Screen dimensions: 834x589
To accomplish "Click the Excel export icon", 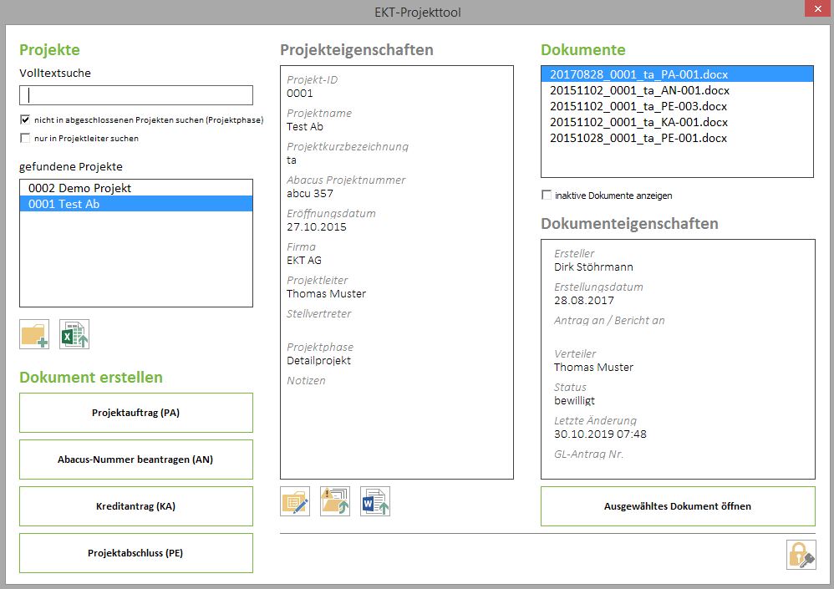I will [x=74, y=334].
